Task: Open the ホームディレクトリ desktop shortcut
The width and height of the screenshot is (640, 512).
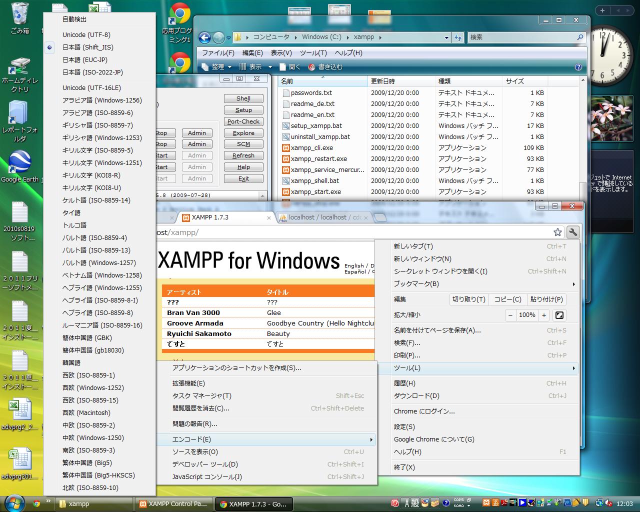Action: point(20,75)
